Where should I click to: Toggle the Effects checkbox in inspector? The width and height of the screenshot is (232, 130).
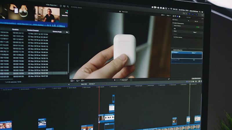173,34
